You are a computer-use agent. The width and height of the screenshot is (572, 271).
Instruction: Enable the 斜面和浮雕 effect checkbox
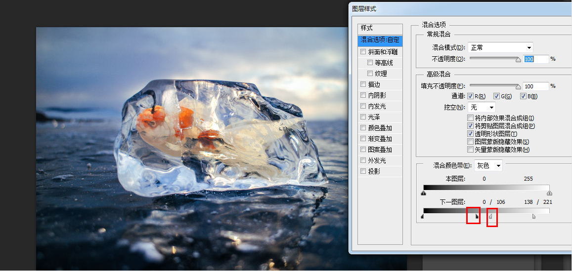tap(363, 52)
